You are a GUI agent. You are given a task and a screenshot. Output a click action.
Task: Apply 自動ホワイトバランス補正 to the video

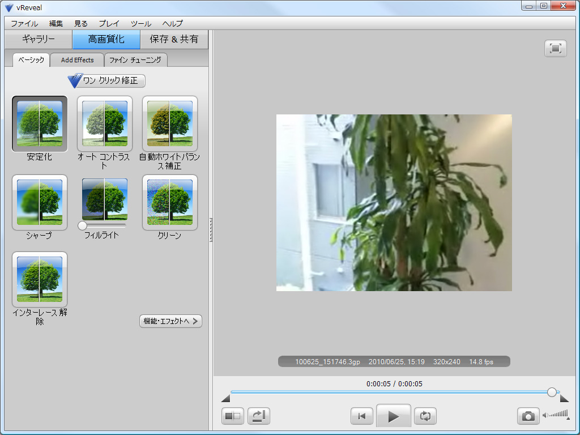click(169, 123)
